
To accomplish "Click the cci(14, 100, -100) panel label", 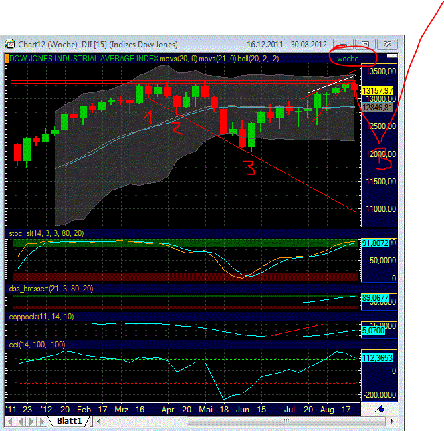I will click(37, 345).
